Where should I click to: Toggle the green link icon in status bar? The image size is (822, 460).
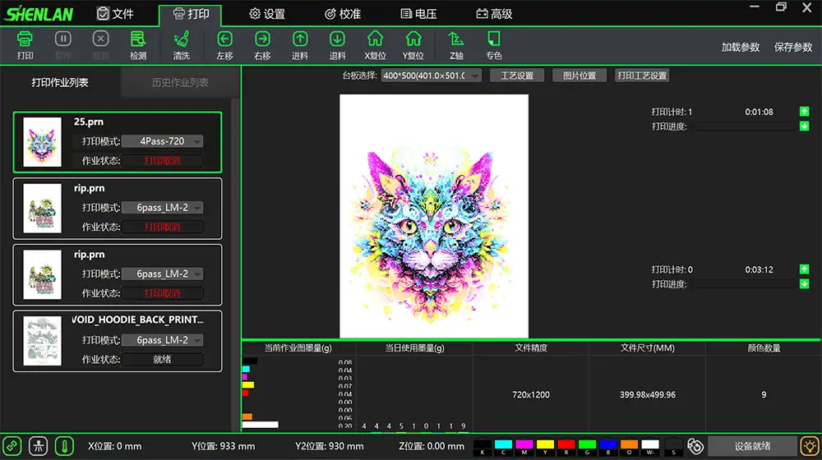click(x=12, y=446)
